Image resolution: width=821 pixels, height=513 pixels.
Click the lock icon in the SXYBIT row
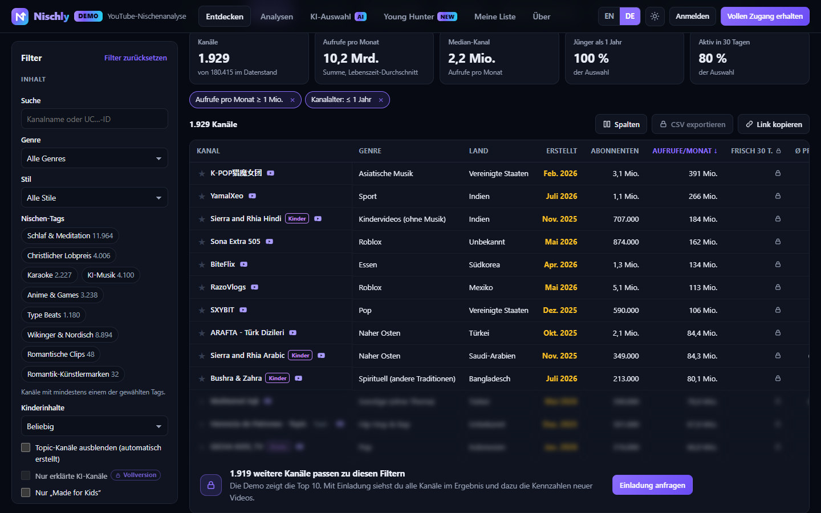(x=778, y=310)
